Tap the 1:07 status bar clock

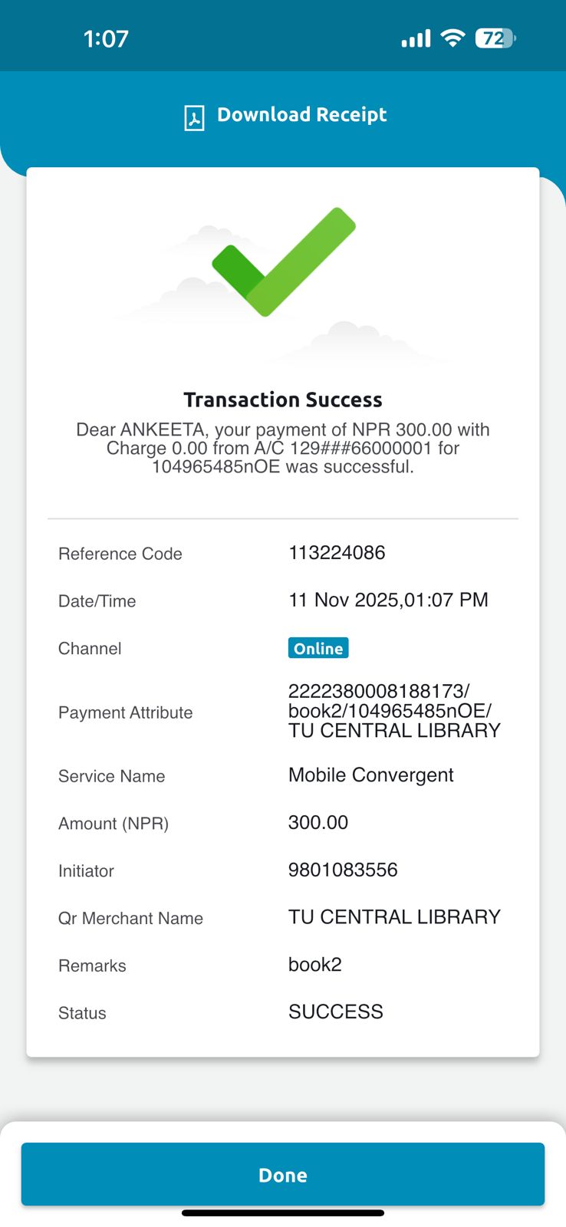106,39
